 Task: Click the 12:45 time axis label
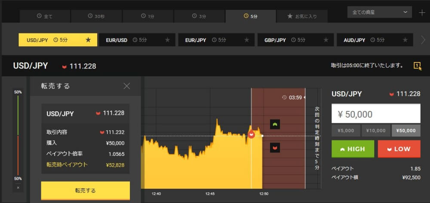[210, 194]
